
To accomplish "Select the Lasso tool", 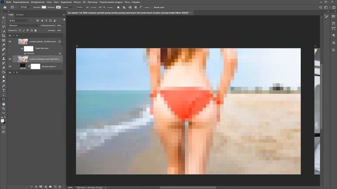I will [x=4, y=26].
